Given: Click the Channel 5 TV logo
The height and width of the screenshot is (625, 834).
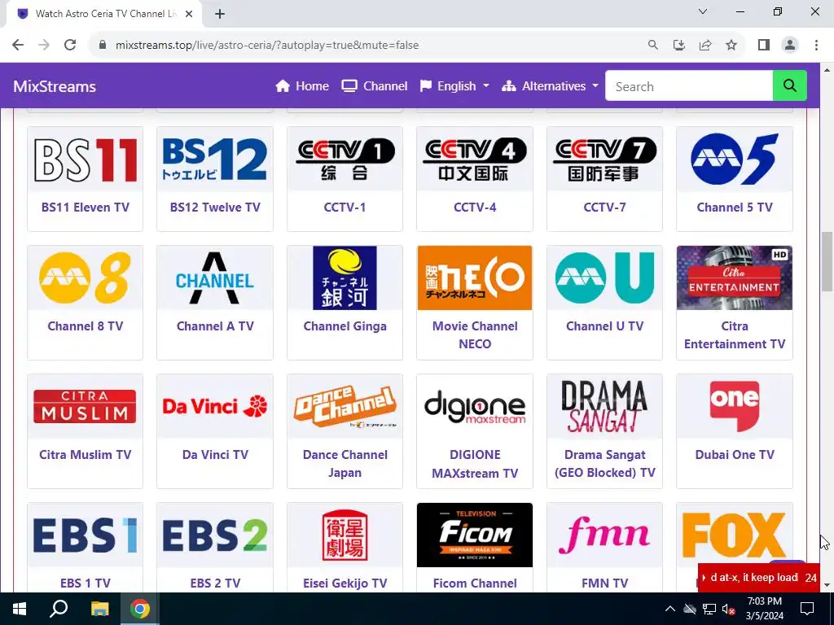Looking at the screenshot, I should click(x=735, y=160).
